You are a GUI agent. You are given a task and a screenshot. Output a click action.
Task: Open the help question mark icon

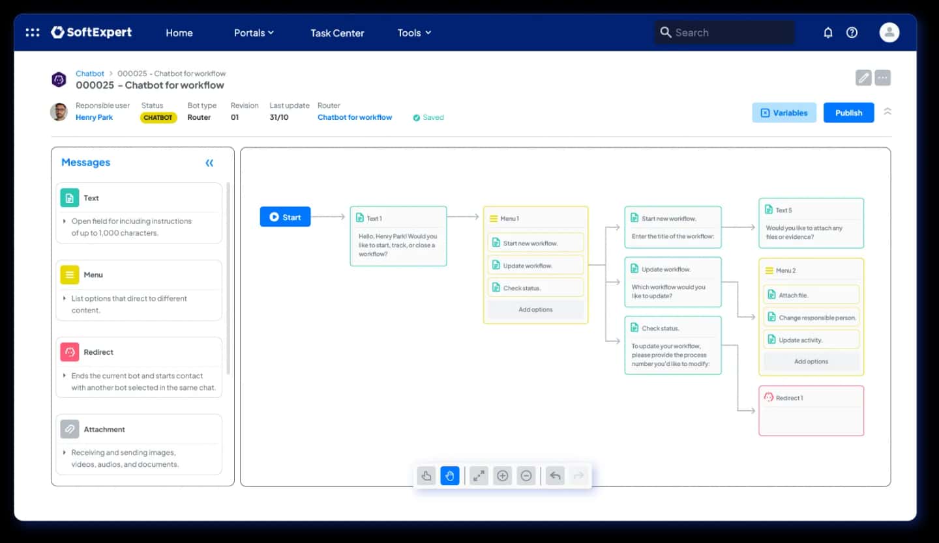pos(852,33)
